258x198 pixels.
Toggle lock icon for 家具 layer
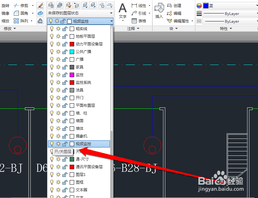(65, 67)
